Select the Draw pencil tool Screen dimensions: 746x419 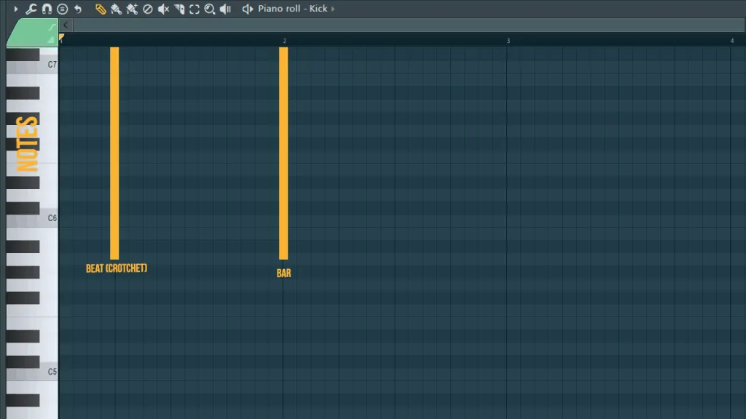pos(101,9)
